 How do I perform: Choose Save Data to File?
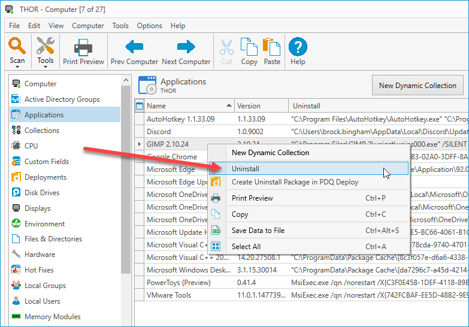[x=308, y=231]
